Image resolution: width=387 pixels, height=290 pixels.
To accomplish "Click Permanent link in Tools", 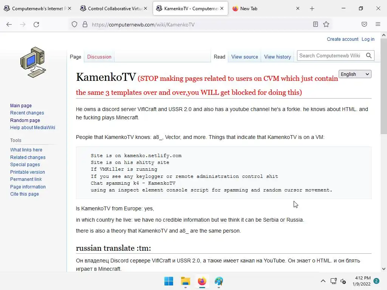I will (26, 179).
